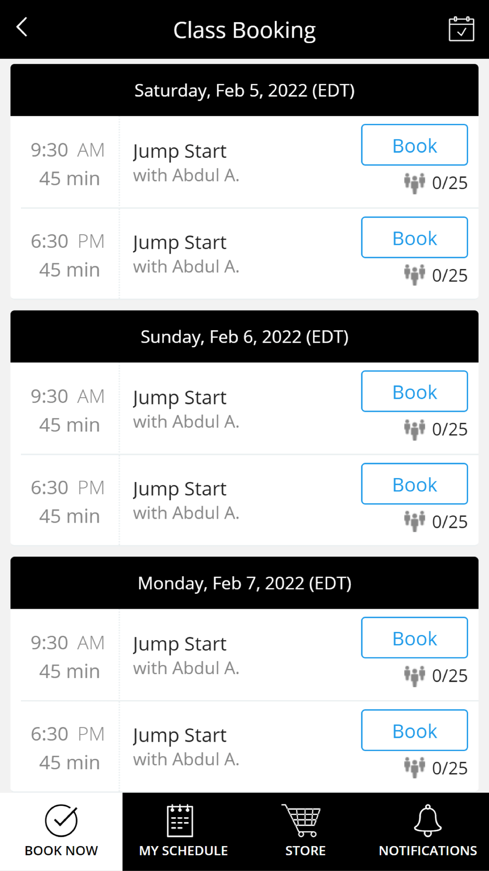Image resolution: width=489 pixels, height=871 pixels.
Task: Book Sunday 6:30 PM Jump Start
Action: coord(414,484)
